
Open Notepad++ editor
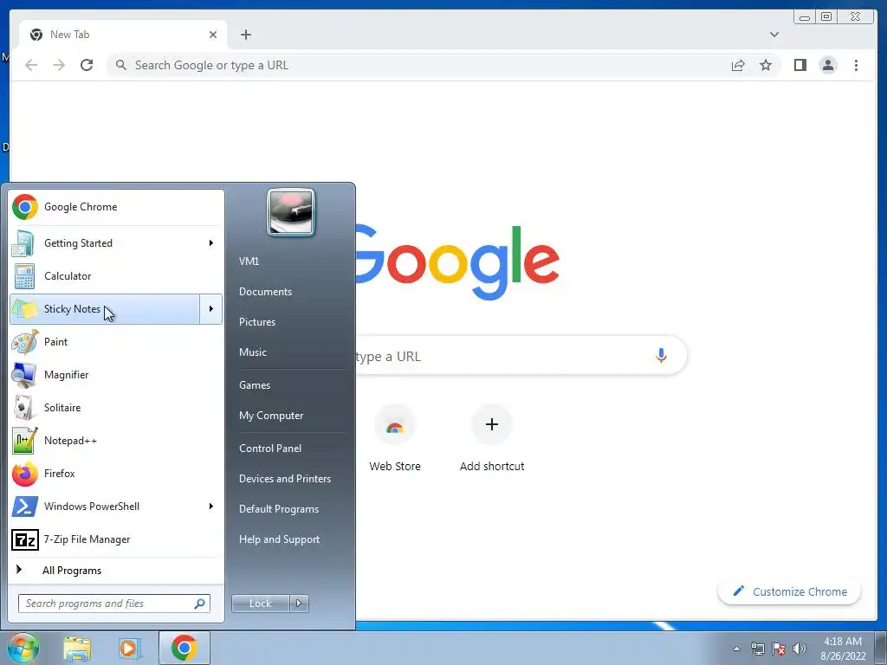point(116,441)
